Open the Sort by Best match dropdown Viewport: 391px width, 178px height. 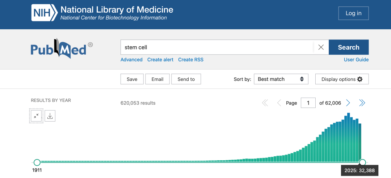281,79
